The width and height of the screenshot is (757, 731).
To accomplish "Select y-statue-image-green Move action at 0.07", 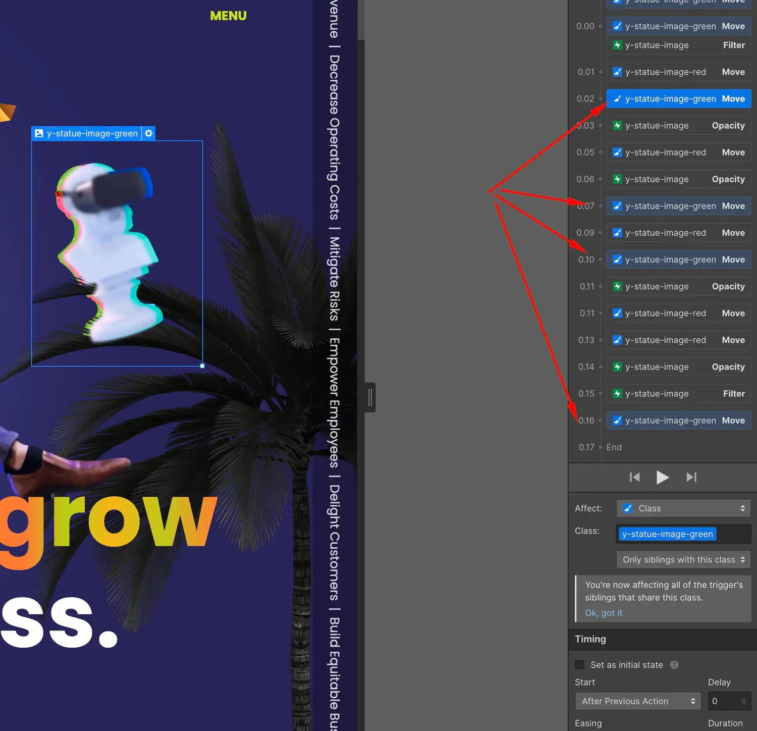I will [x=679, y=206].
